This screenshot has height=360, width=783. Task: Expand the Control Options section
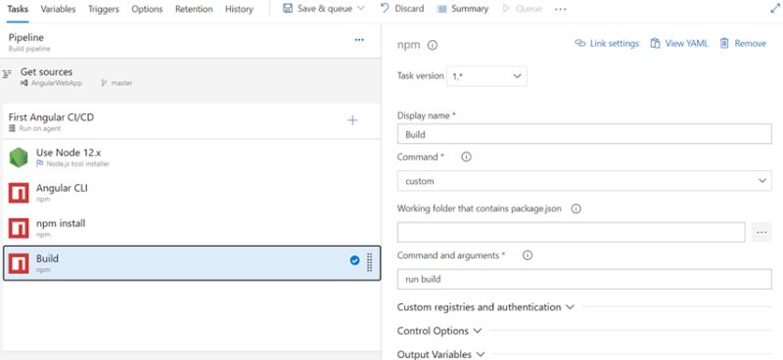tap(439, 331)
